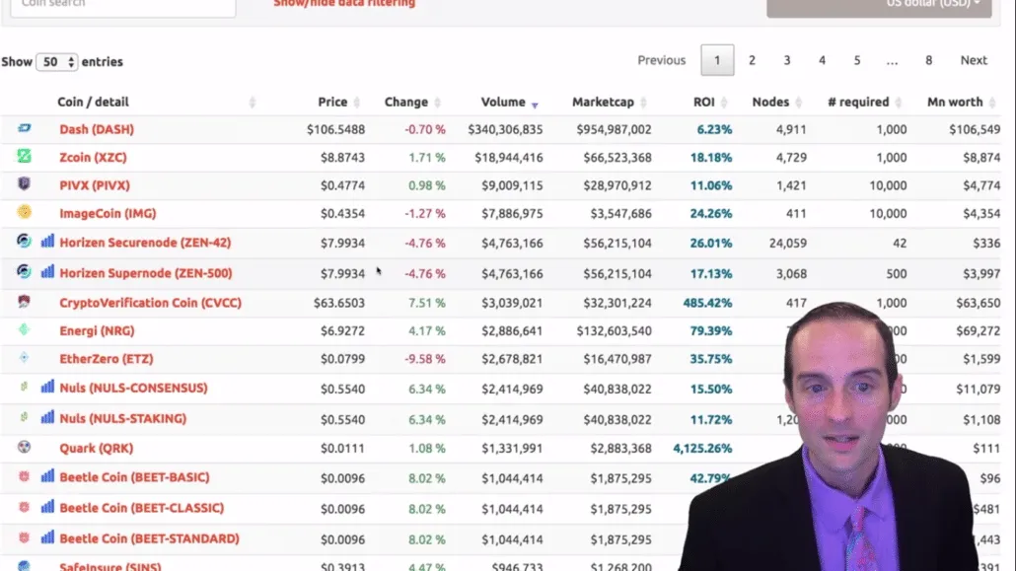
Task: Open the entries-per-page dropdown showing 50
Action: coord(57,61)
